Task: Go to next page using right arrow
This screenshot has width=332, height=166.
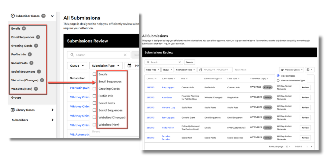Action: coord(311,146)
